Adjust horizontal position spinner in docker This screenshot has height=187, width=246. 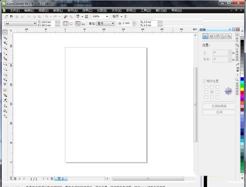pos(230,53)
